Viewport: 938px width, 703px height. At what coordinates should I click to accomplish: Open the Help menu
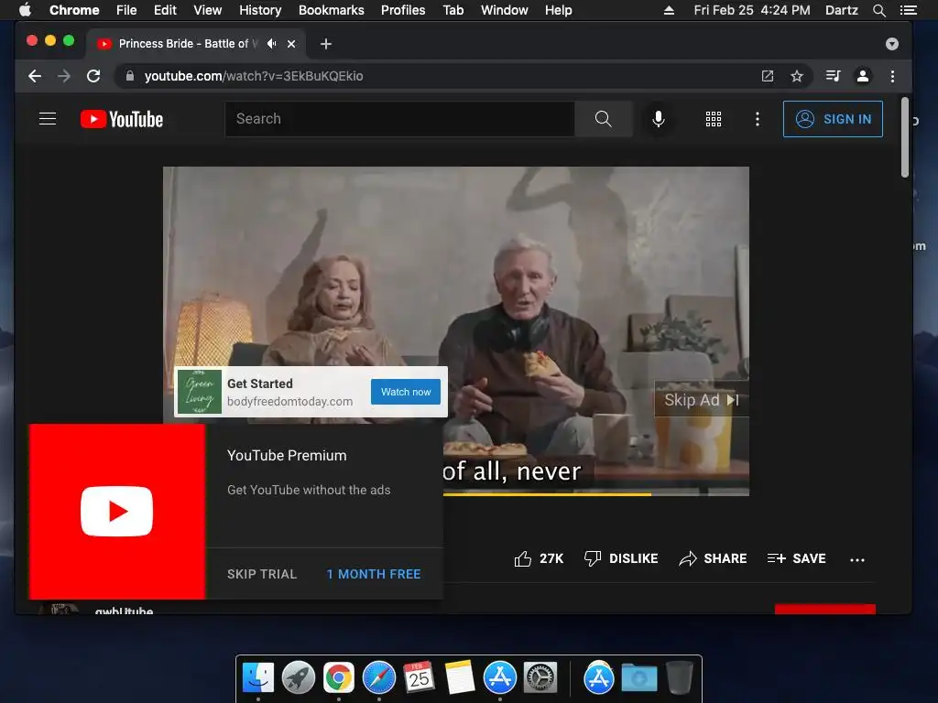click(558, 10)
